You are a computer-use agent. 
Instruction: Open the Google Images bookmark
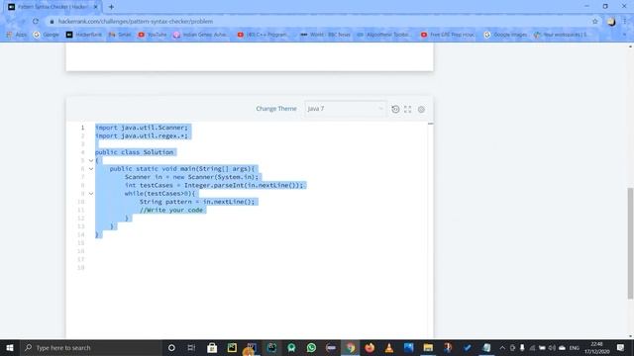505,35
